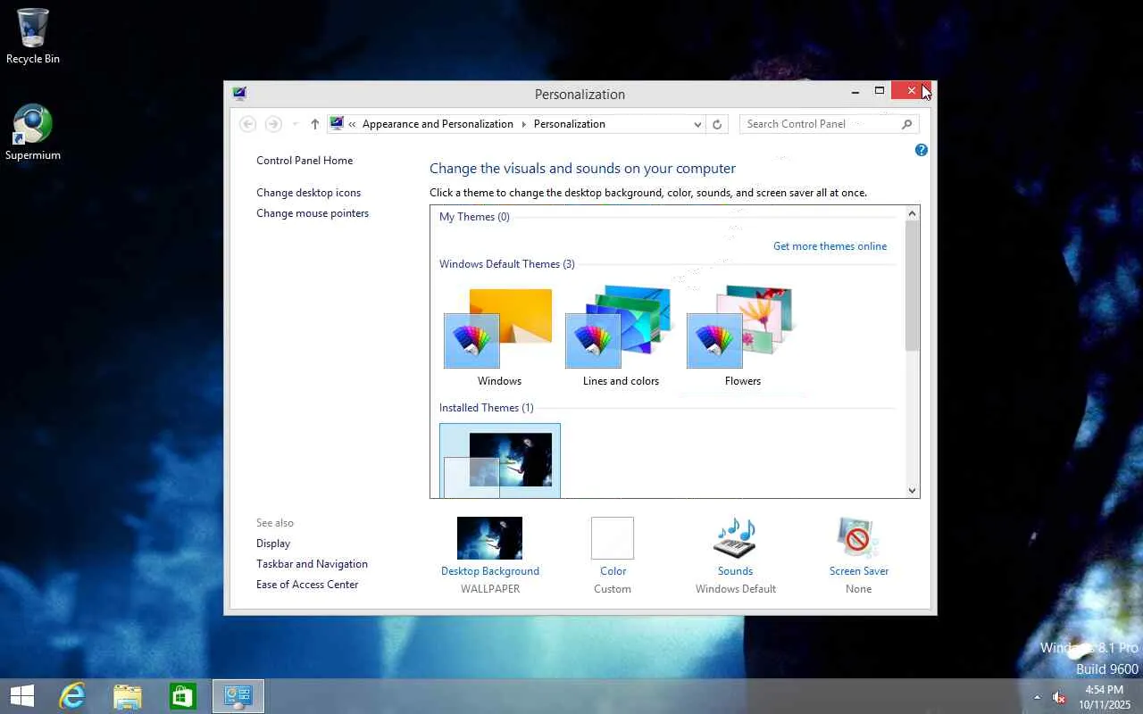Open Help with the question mark icon
The width and height of the screenshot is (1143, 714).
point(922,150)
